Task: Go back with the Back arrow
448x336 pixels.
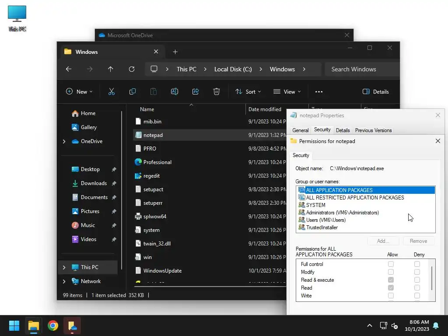Action: (x=69, y=69)
